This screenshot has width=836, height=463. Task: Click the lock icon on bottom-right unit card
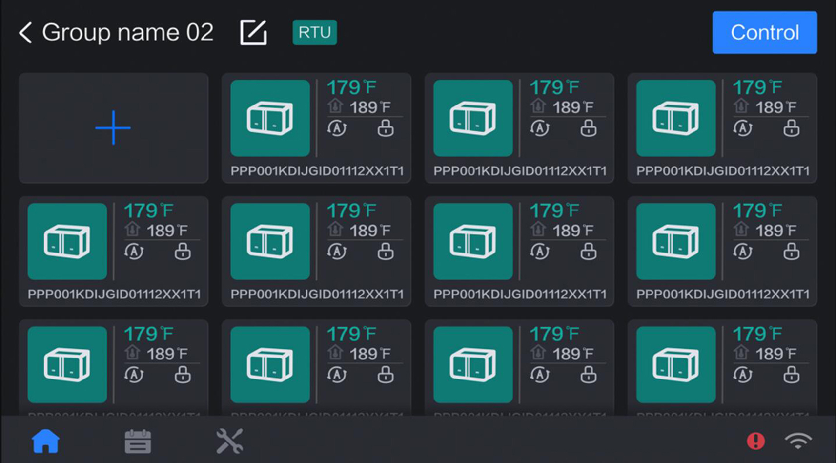[x=791, y=375]
